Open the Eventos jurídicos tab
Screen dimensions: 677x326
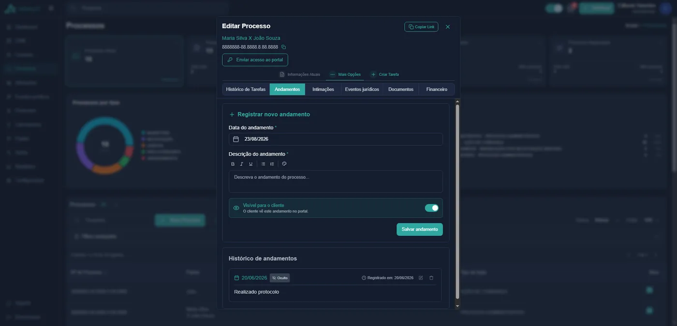(x=362, y=89)
